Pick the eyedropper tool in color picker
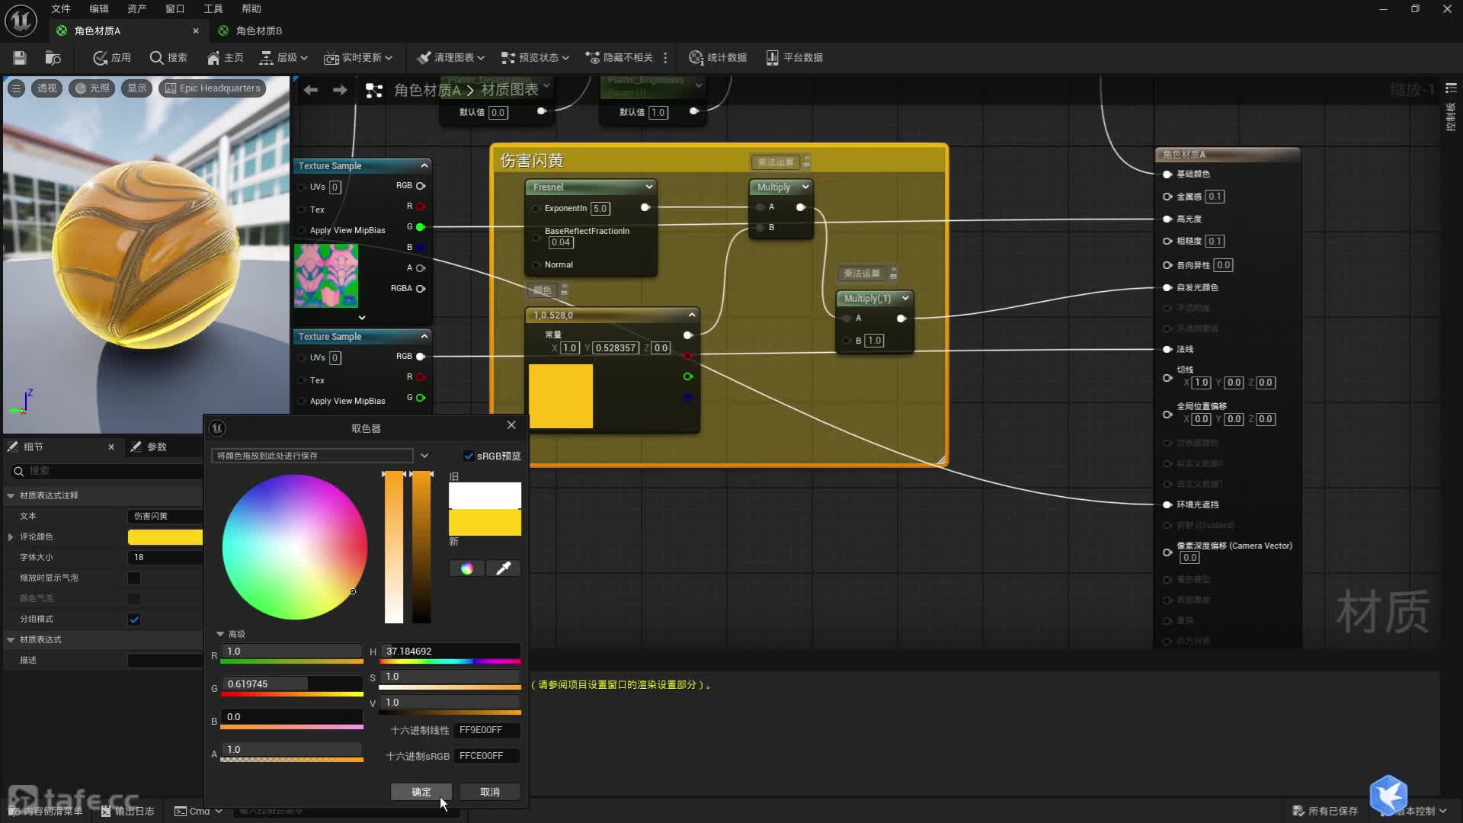This screenshot has height=823, width=1463. (x=503, y=568)
